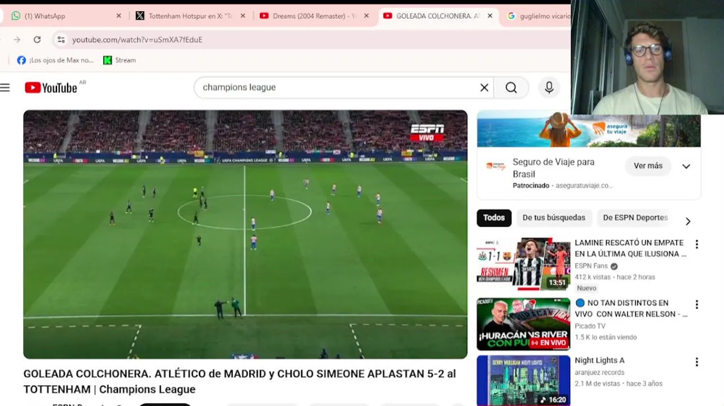This screenshot has height=406, width=724.
Task: Open options for Night Lights A video
Action: pos(696,362)
